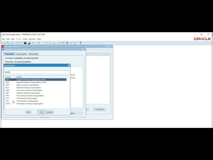This screenshot has width=213, height=160.
Task: Click the Show Navigator toolbar icon
Action: (12, 43)
